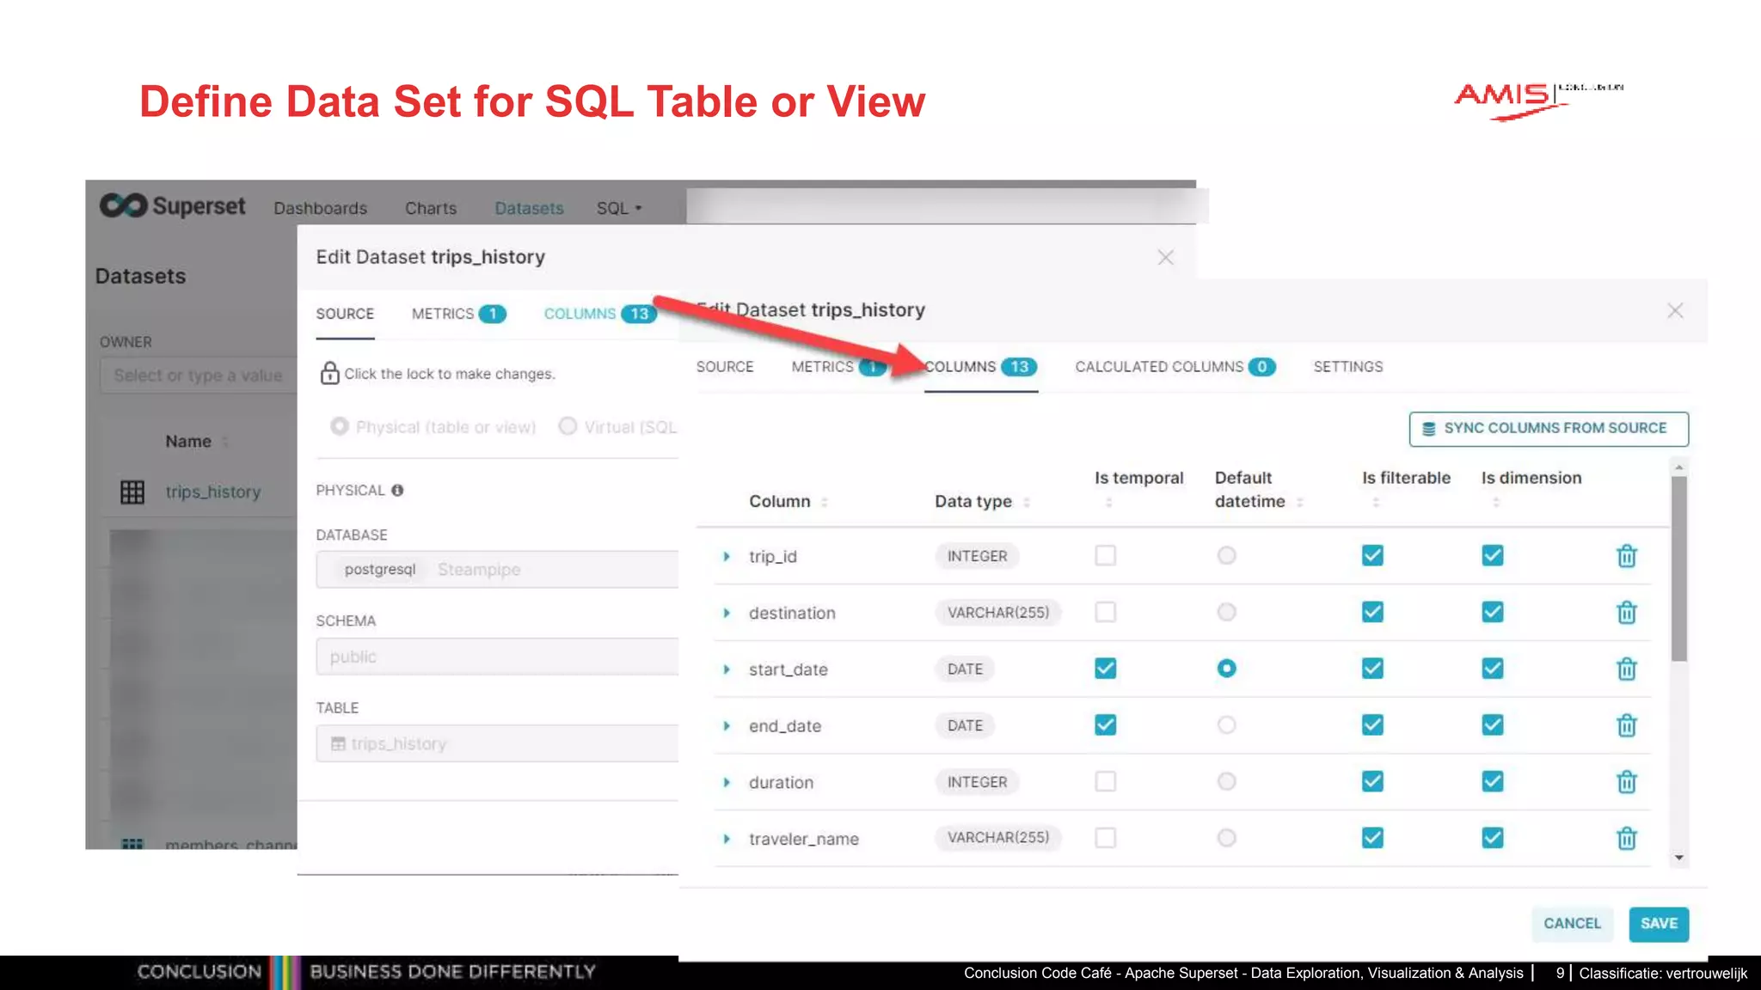Close the front Edit Dataset dialog
1761x990 pixels.
(x=1675, y=310)
